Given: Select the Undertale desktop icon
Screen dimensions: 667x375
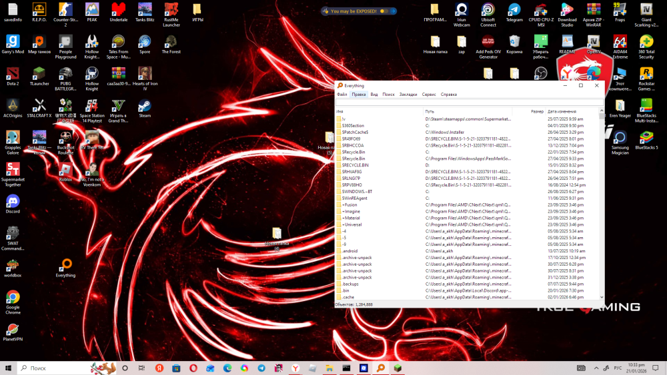Looking at the screenshot, I should [118, 13].
